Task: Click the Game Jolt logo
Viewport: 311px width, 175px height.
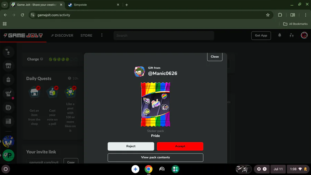Action: (23, 36)
